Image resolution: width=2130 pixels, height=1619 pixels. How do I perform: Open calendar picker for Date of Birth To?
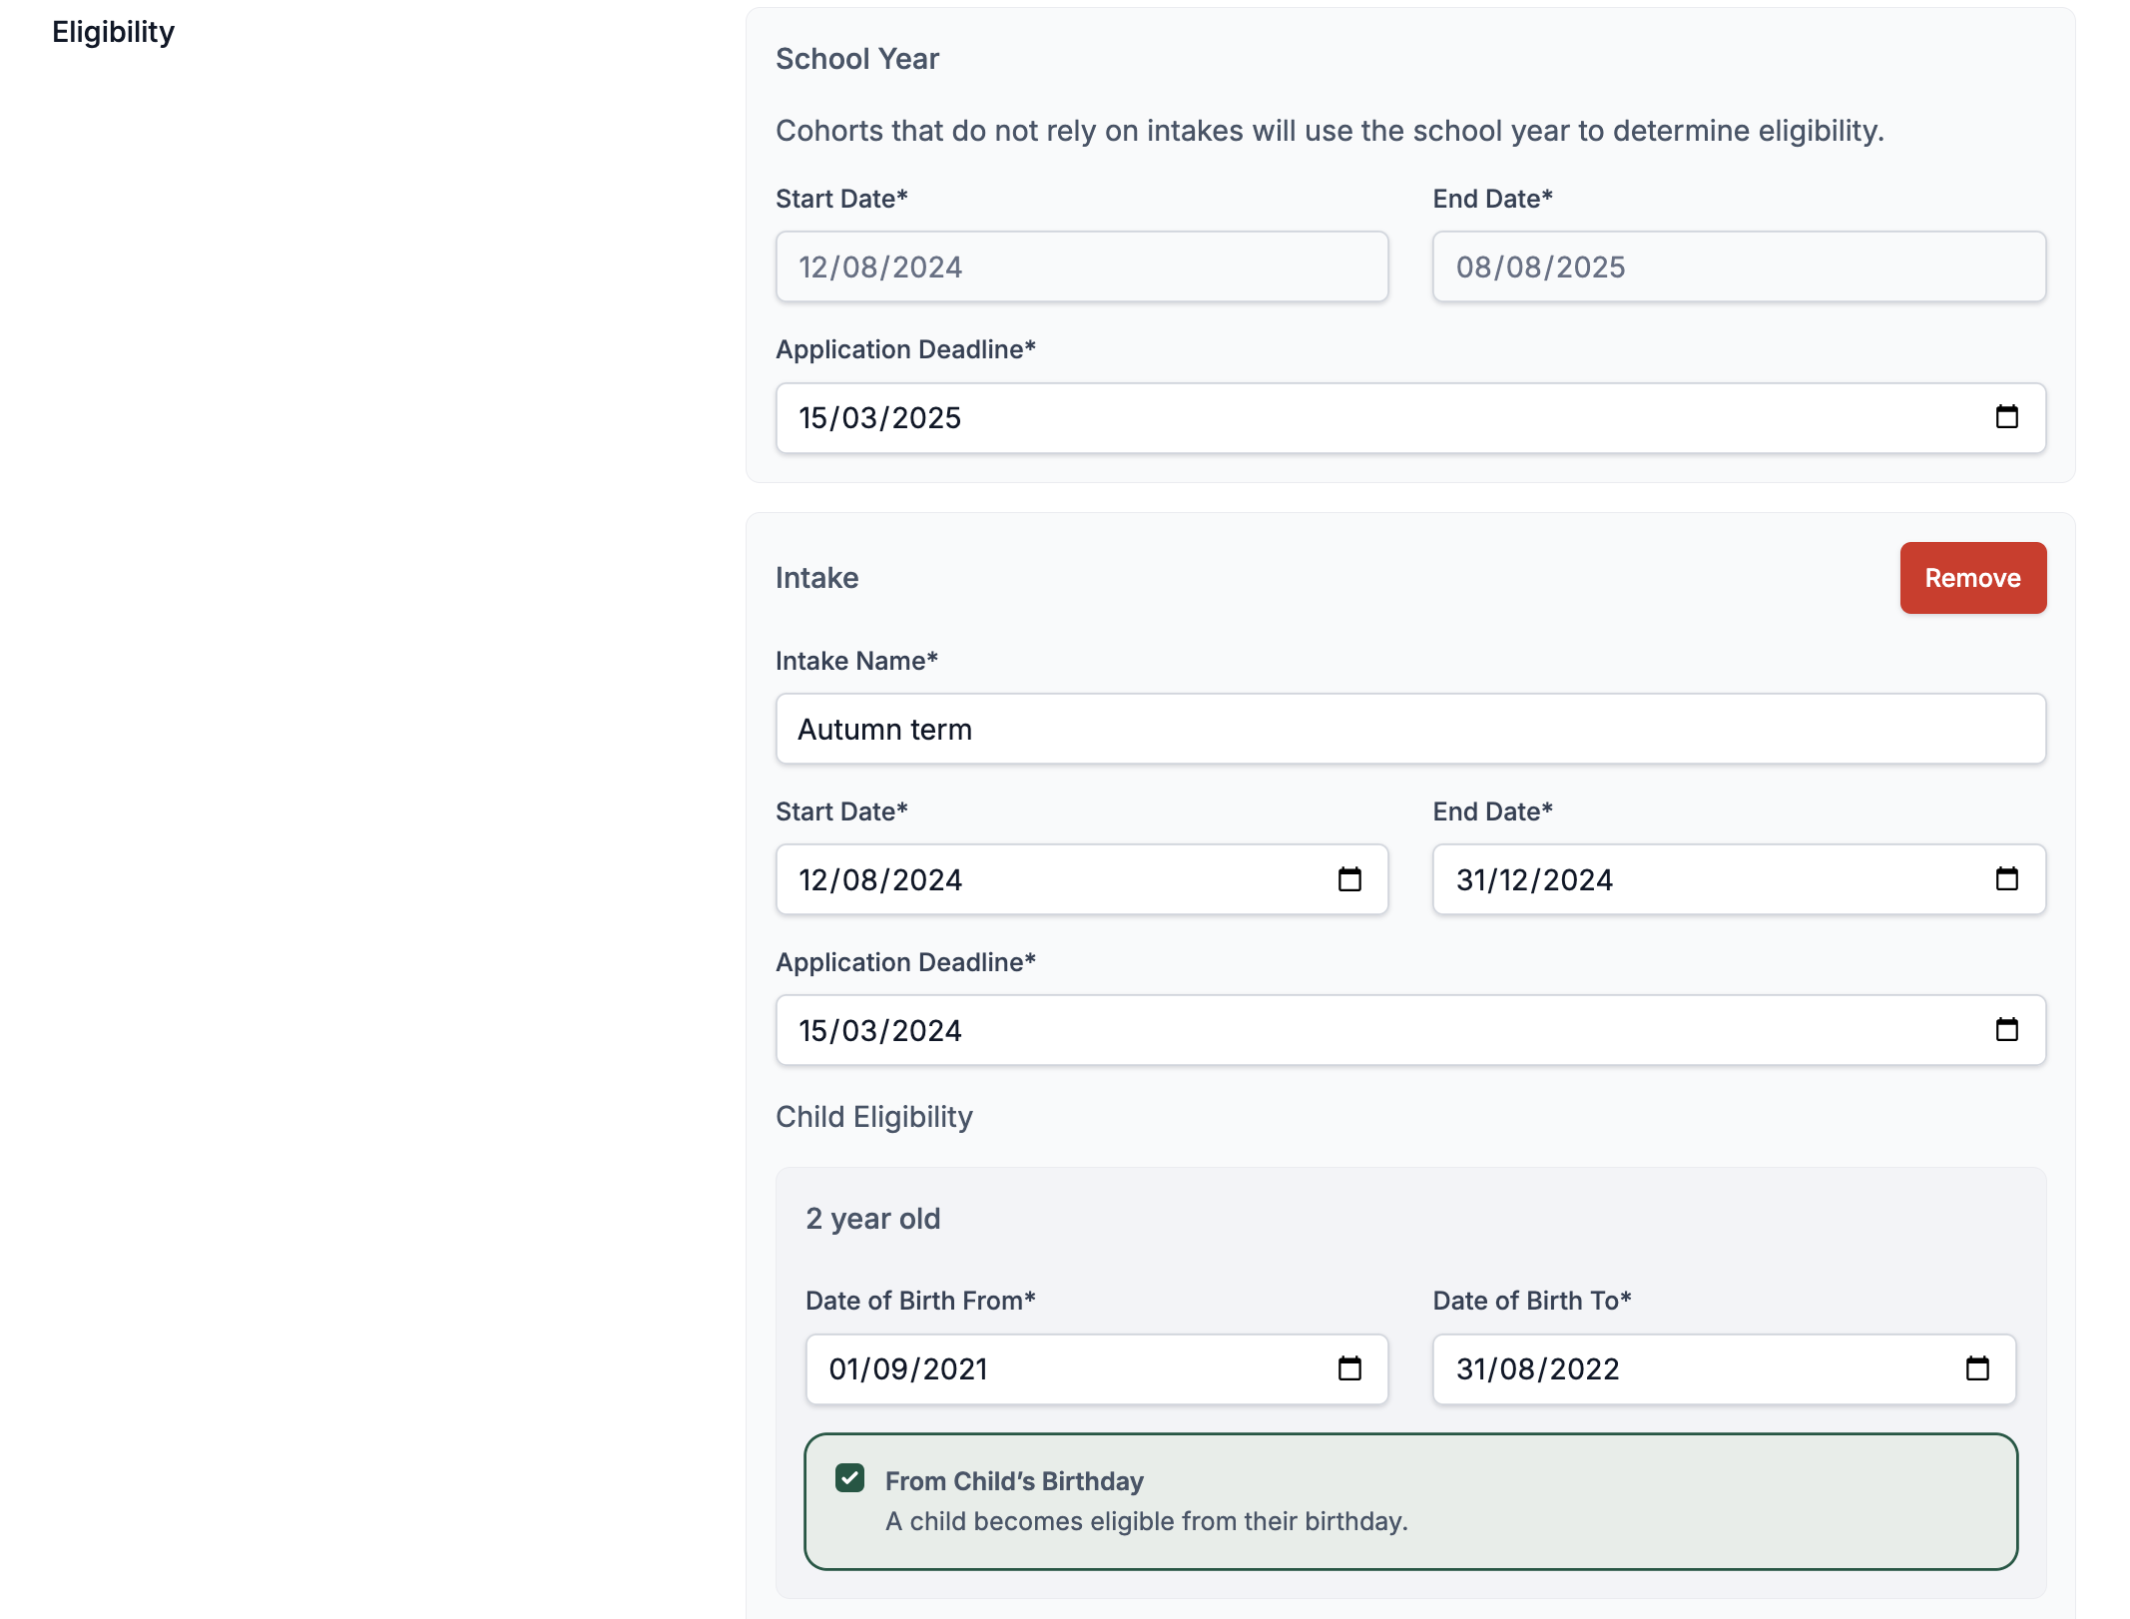click(1977, 1368)
